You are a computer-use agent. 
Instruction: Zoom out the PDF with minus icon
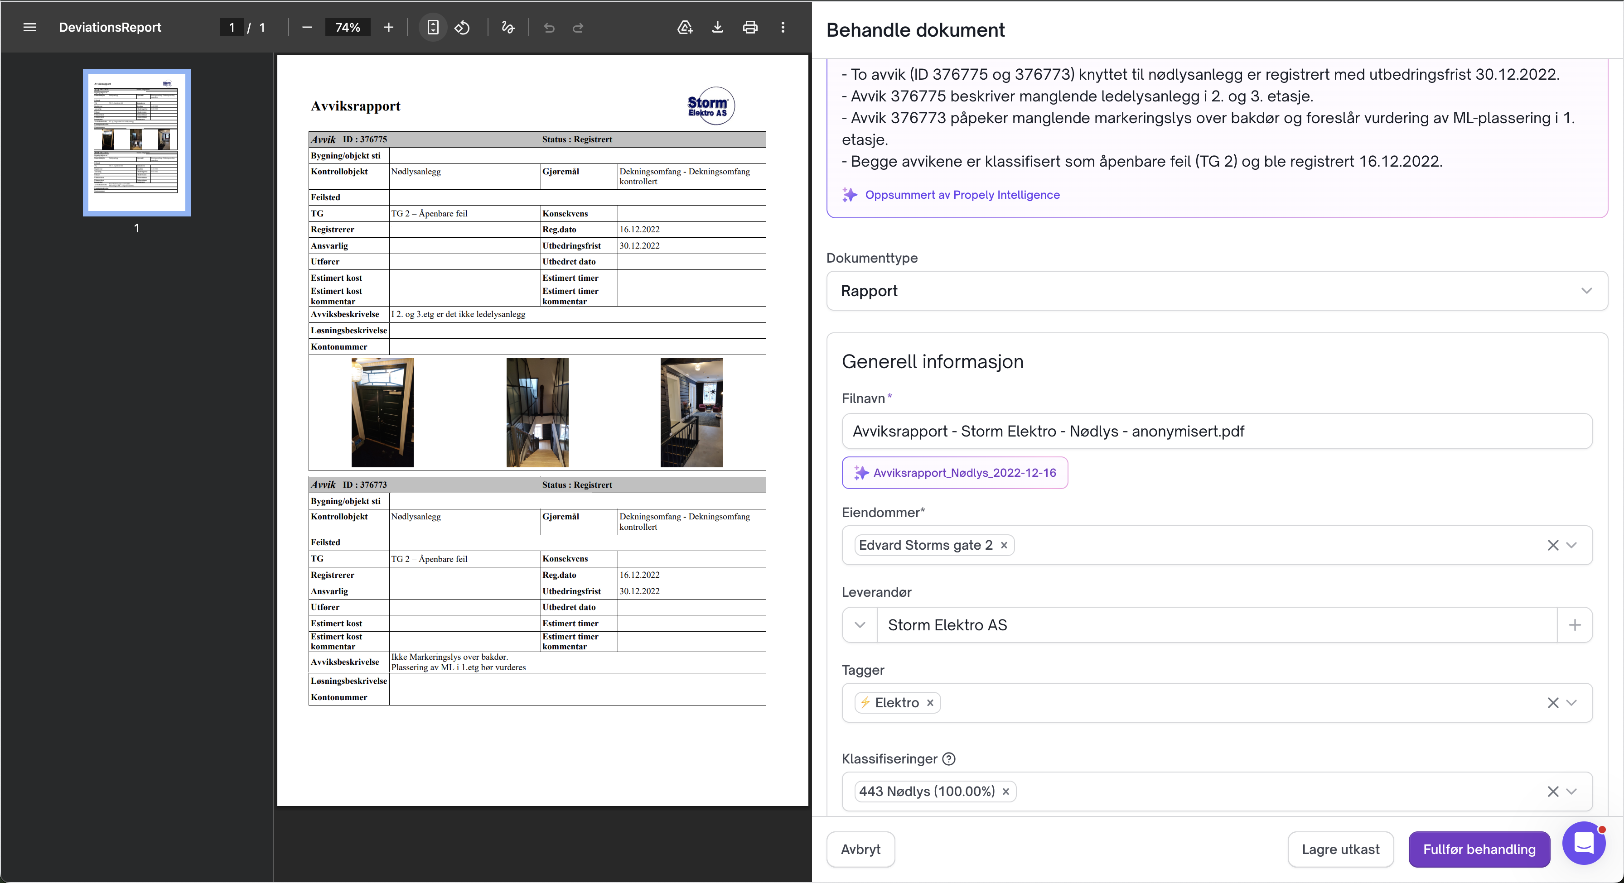coord(307,27)
